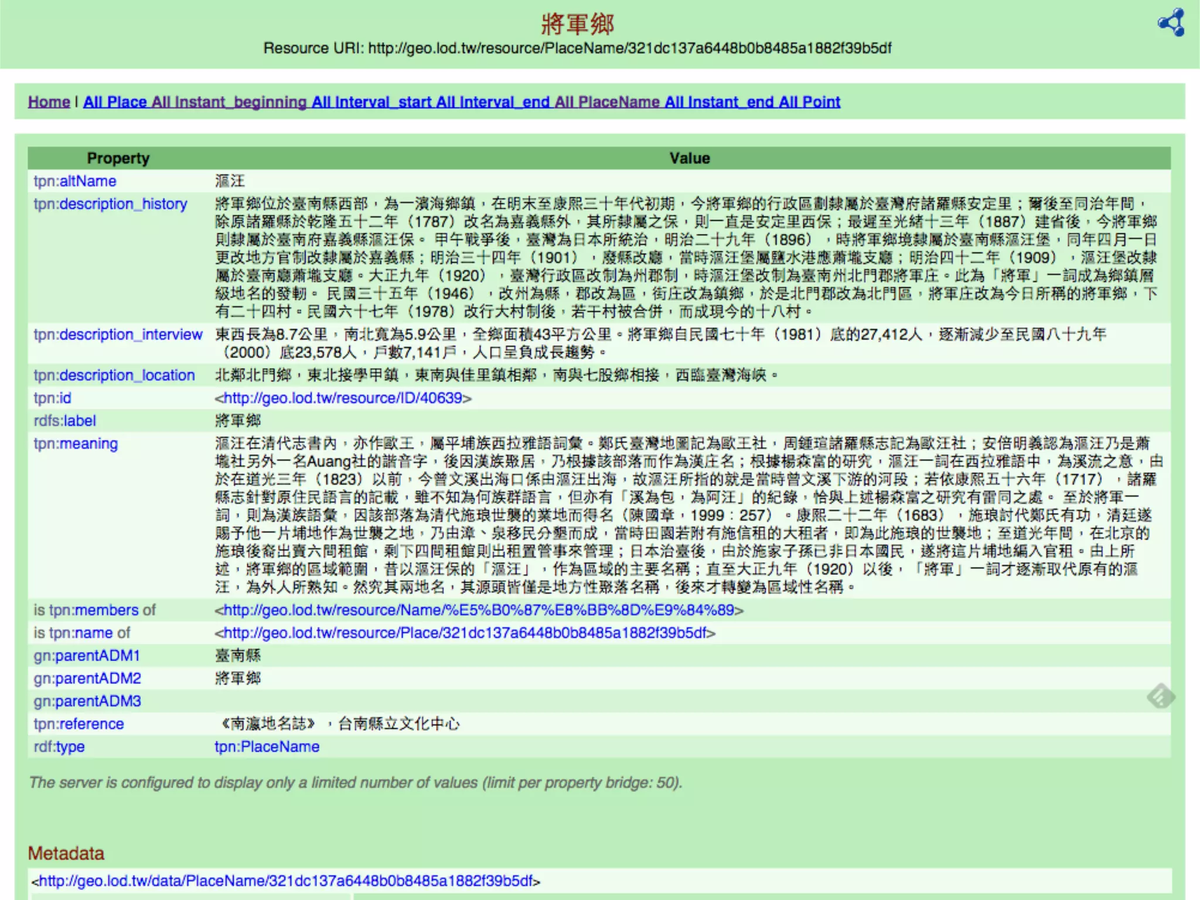Image resolution: width=1200 pixels, height=900 pixels.
Task: Open All Instant_beginning listing
Action: [229, 102]
